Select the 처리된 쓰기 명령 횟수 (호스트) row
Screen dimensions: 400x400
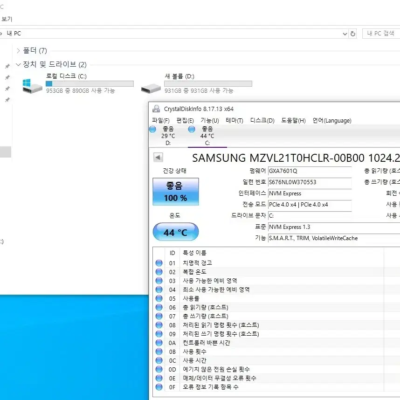coord(276,334)
